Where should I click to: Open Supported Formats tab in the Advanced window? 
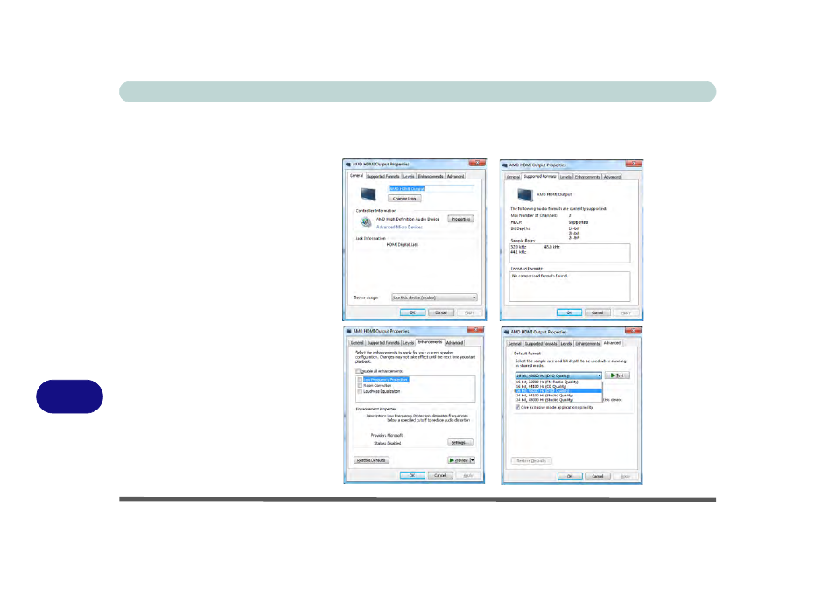[541, 344]
